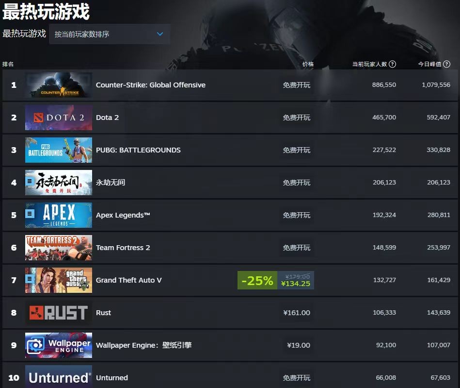Click the help icon beside 当前玩家人数

[392, 64]
